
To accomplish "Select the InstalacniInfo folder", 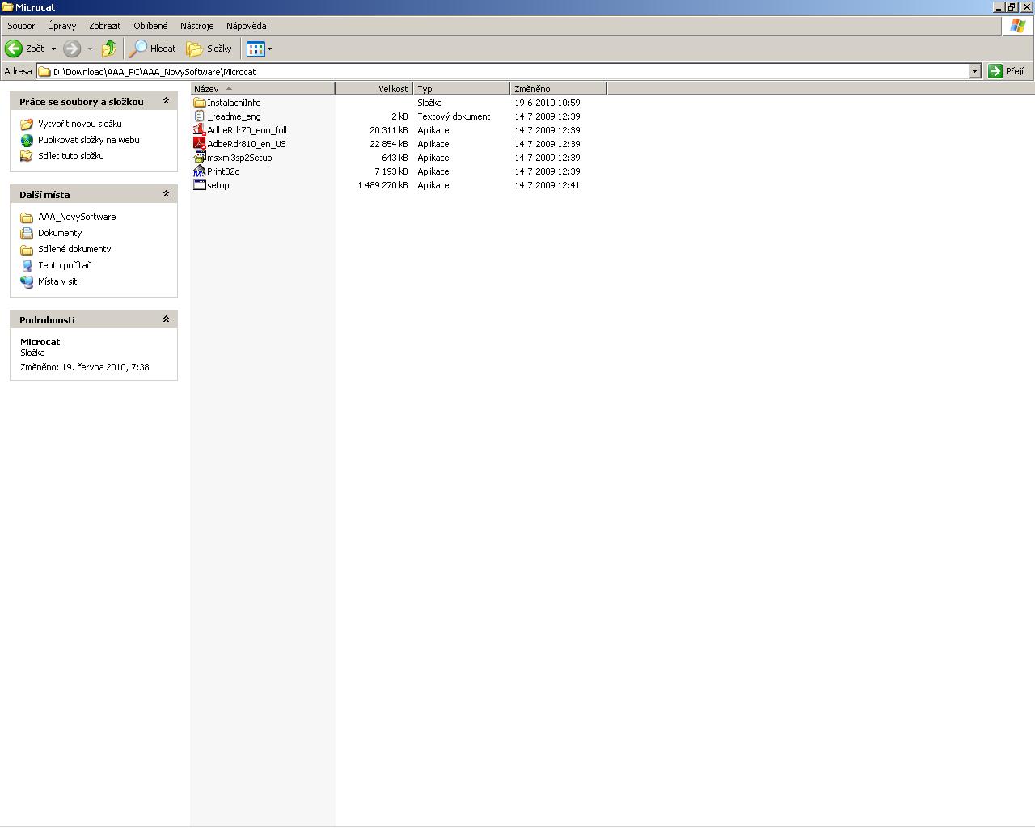I will (233, 103).
